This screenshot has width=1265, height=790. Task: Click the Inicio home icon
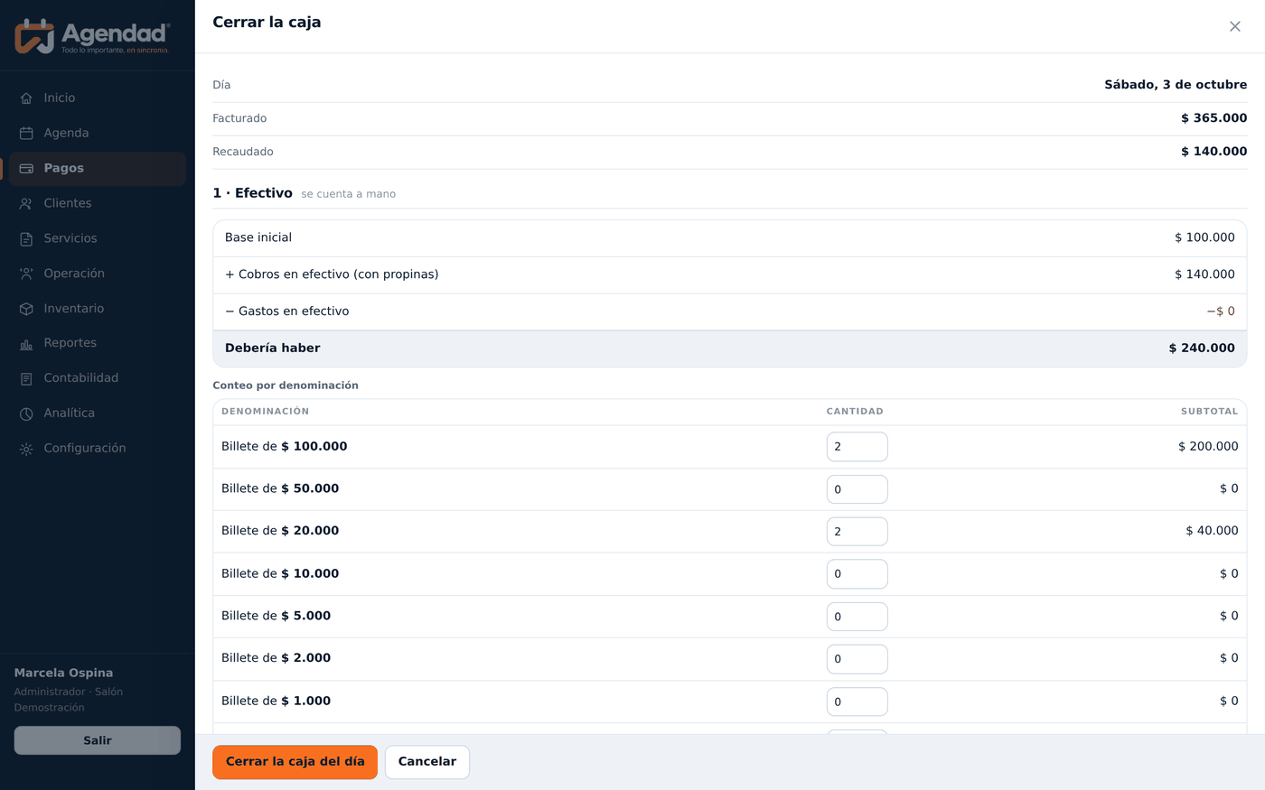coord(26,98)
